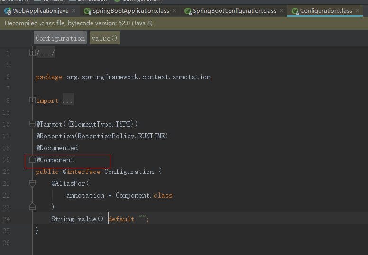Switch to the SpringBootConfiguration.class tab

pos(234,11)
